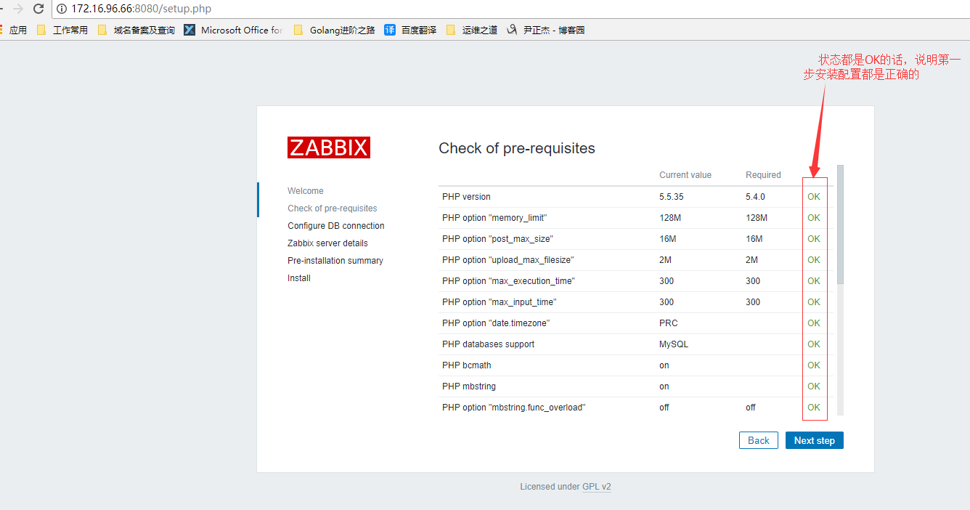Click the pre-requisites list scrollbar thumb
Viewport: 970px width, 510px height.
coord(840,224)
